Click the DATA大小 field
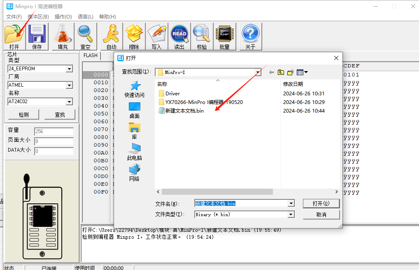The width and height of the screenshot is (419, 270). [54, 151]
